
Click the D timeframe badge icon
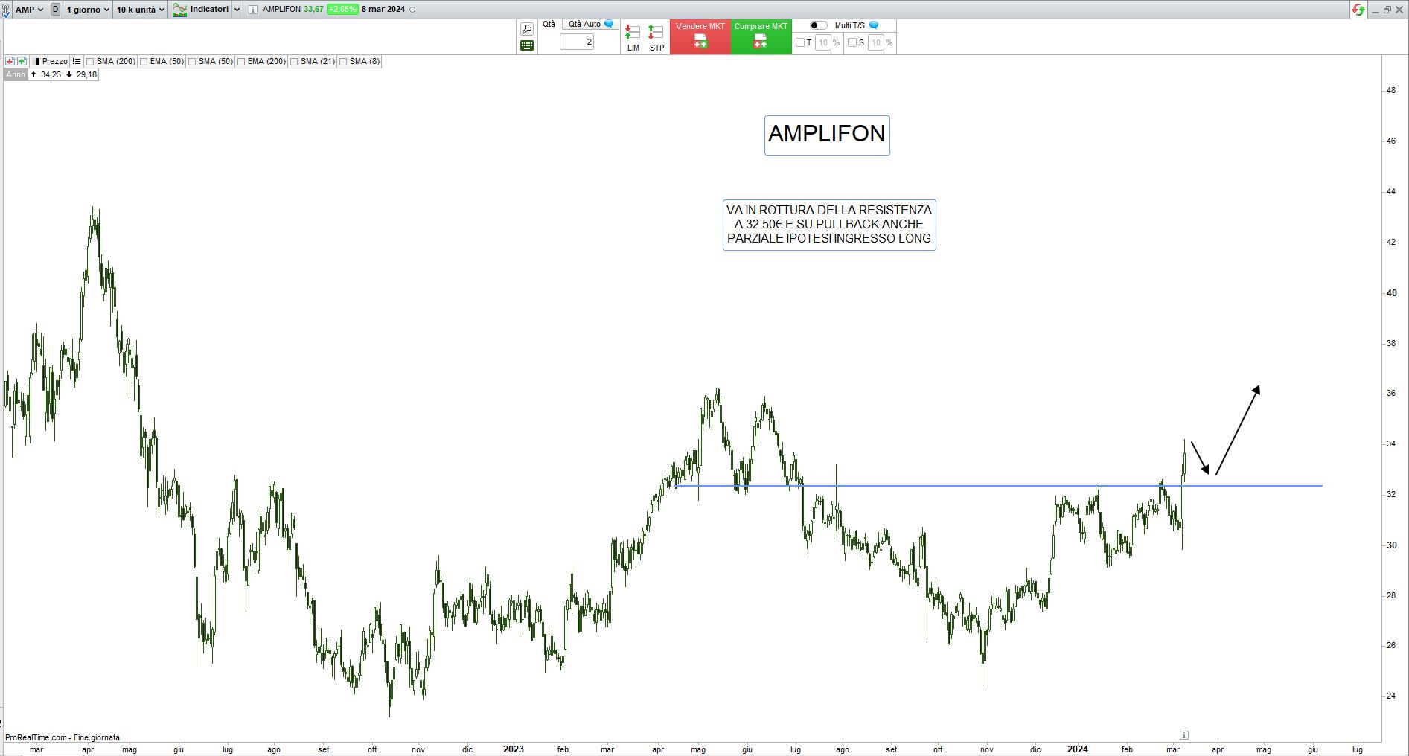point(55,10)
